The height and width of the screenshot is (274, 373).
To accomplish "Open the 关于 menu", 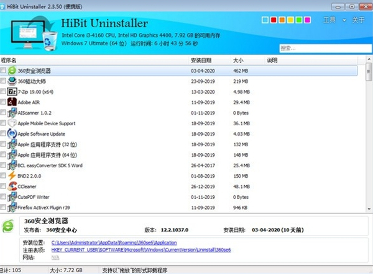I will tap(358, 20).
